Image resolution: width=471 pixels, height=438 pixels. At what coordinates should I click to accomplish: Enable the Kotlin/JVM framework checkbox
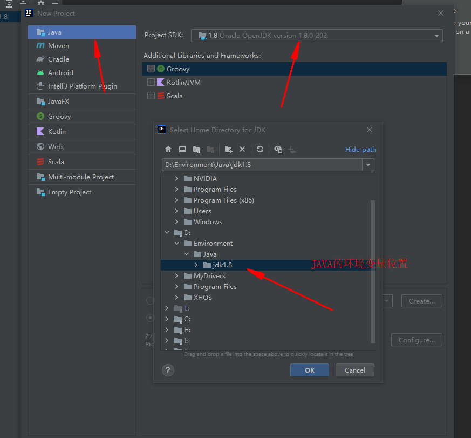pos(151,83)
